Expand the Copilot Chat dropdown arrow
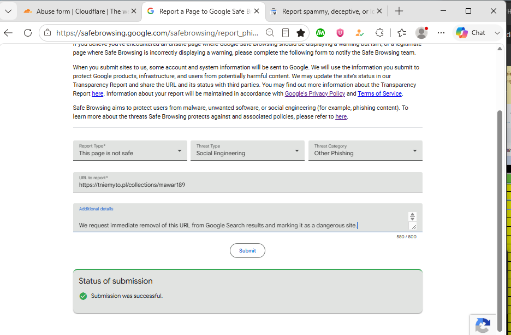Viewport: 511px width, 335px height. [x=497, y=33]
